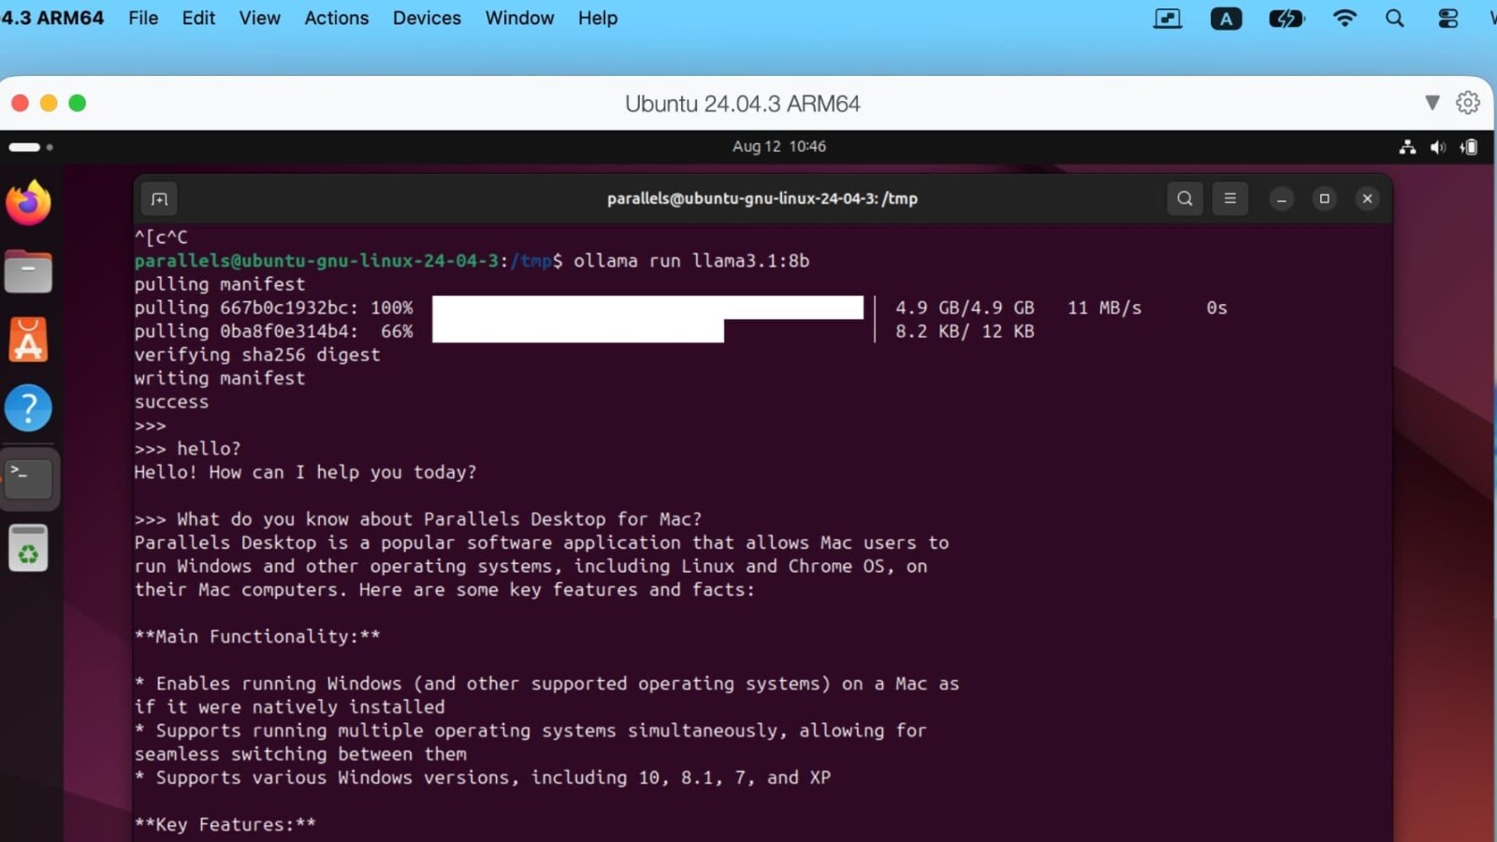Click the 'success' output line
The width and height of the screenshot is (1497, 842).
click(x=171, y=402)
